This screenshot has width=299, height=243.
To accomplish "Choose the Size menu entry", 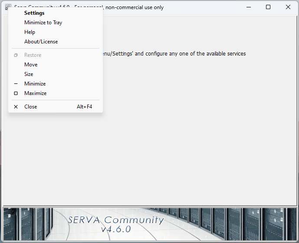I will [x=29, y=74].
